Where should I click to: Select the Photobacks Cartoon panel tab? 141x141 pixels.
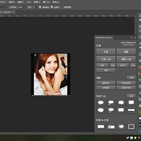click(x=104, y=38)
